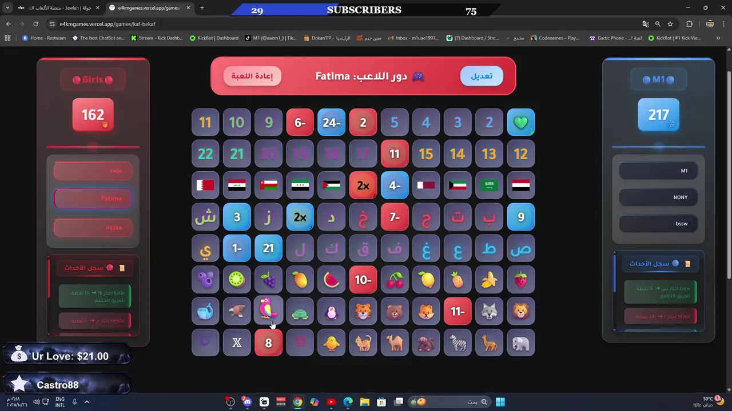Pick the bear face tile

(x=395, y=311)
